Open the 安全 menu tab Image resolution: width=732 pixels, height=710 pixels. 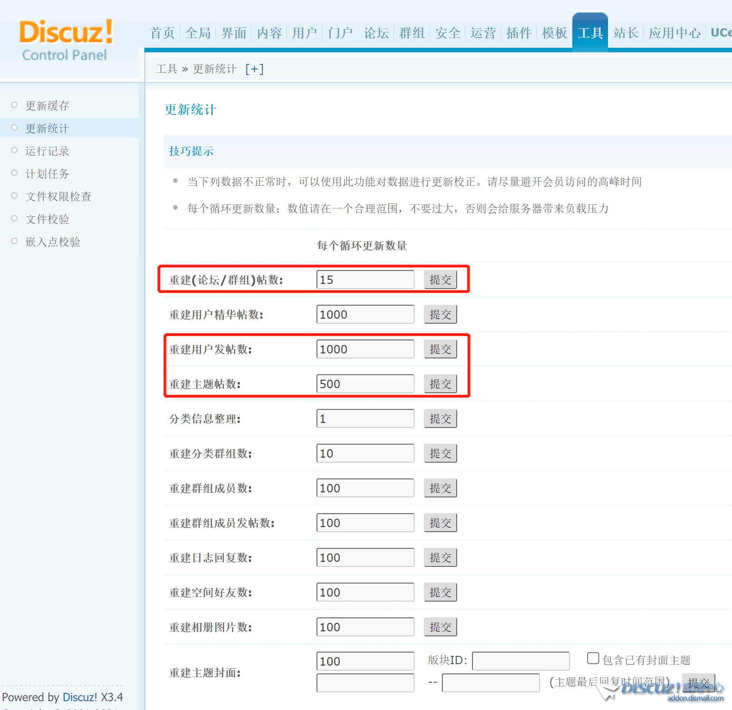coord(447,33)
